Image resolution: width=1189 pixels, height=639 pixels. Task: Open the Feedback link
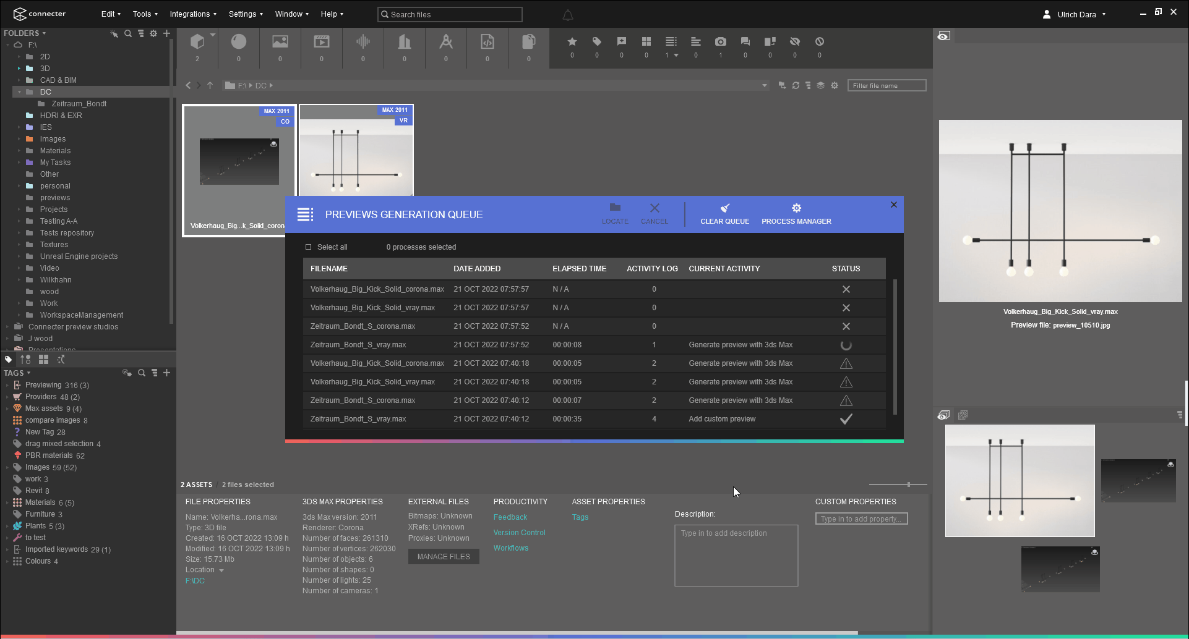click(510, 517)
